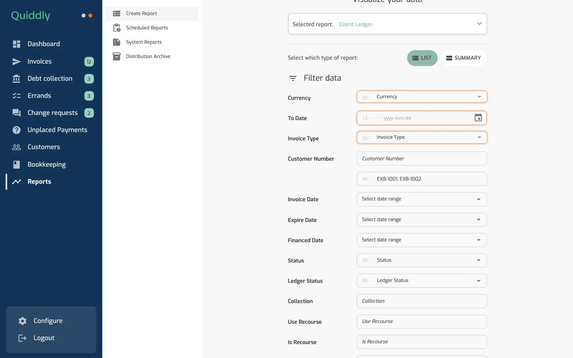Click the Unplaced Payments question-mark icon
Screen dimensions: 573x358
click(16, 130)
